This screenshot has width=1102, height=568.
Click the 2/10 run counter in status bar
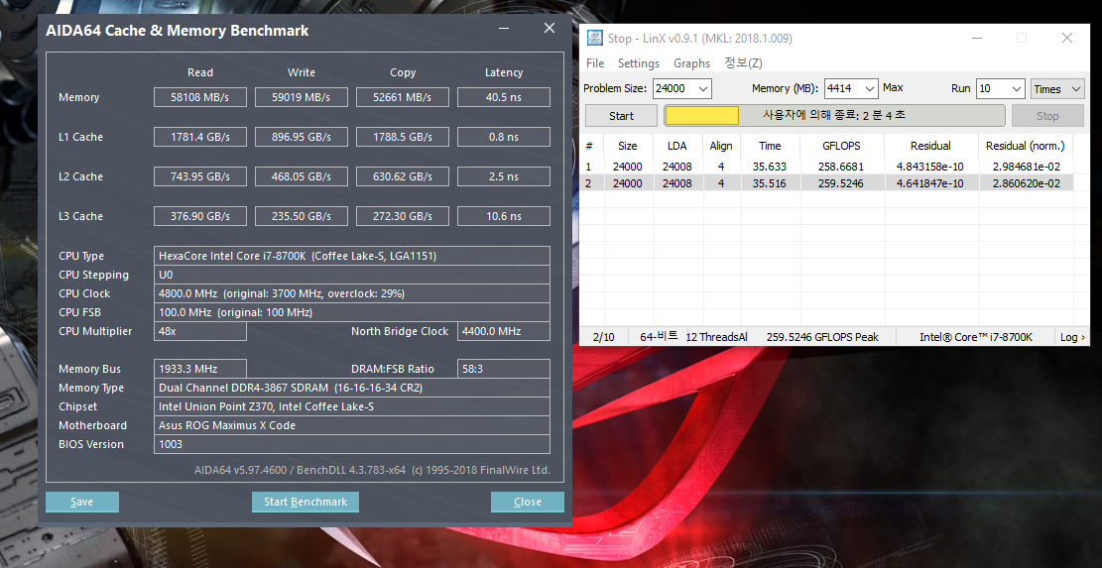point(604,337)
